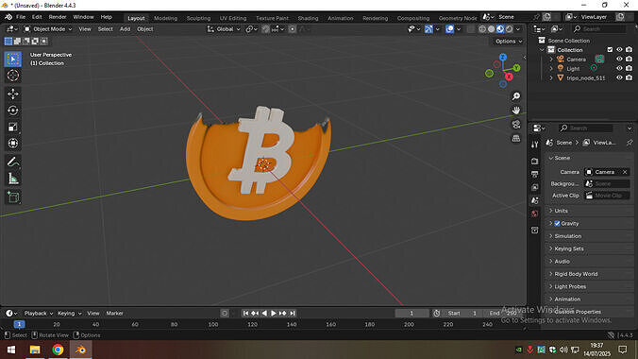Open the Scene properties tab
The width and height of the screenshot is (638, 359).
[534, 200]
